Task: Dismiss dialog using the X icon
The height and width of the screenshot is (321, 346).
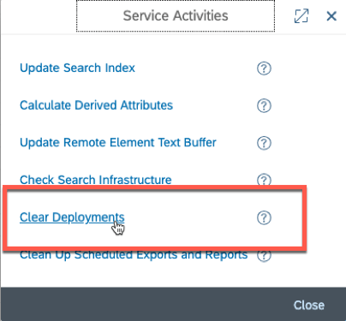Action: tap(331, 16)
